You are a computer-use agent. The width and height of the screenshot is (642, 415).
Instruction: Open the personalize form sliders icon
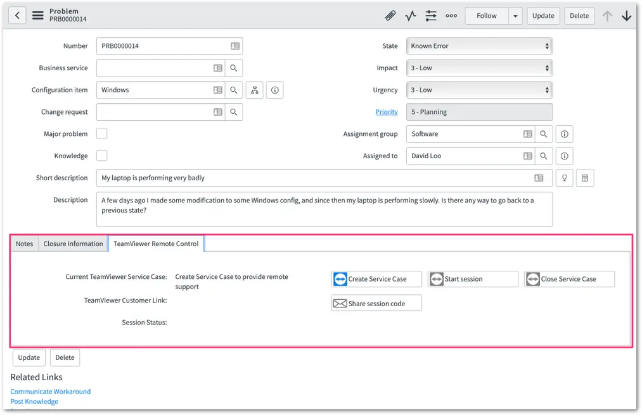pos(431,16)
